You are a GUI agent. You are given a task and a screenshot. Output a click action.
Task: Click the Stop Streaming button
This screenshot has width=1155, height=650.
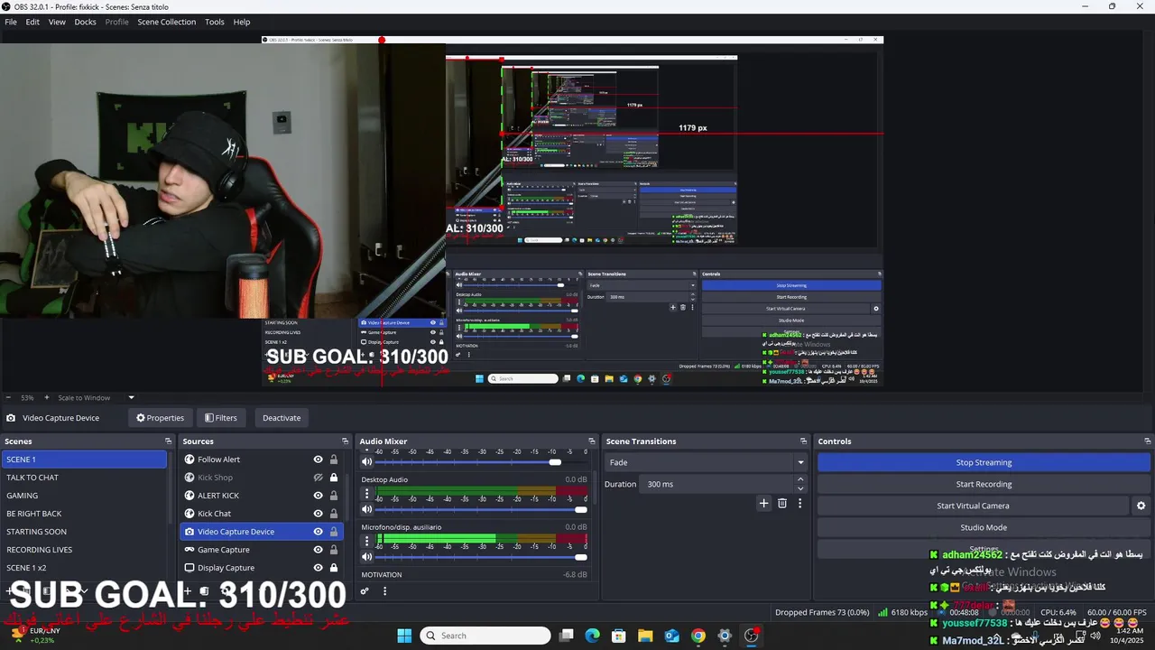coord(984,462)
